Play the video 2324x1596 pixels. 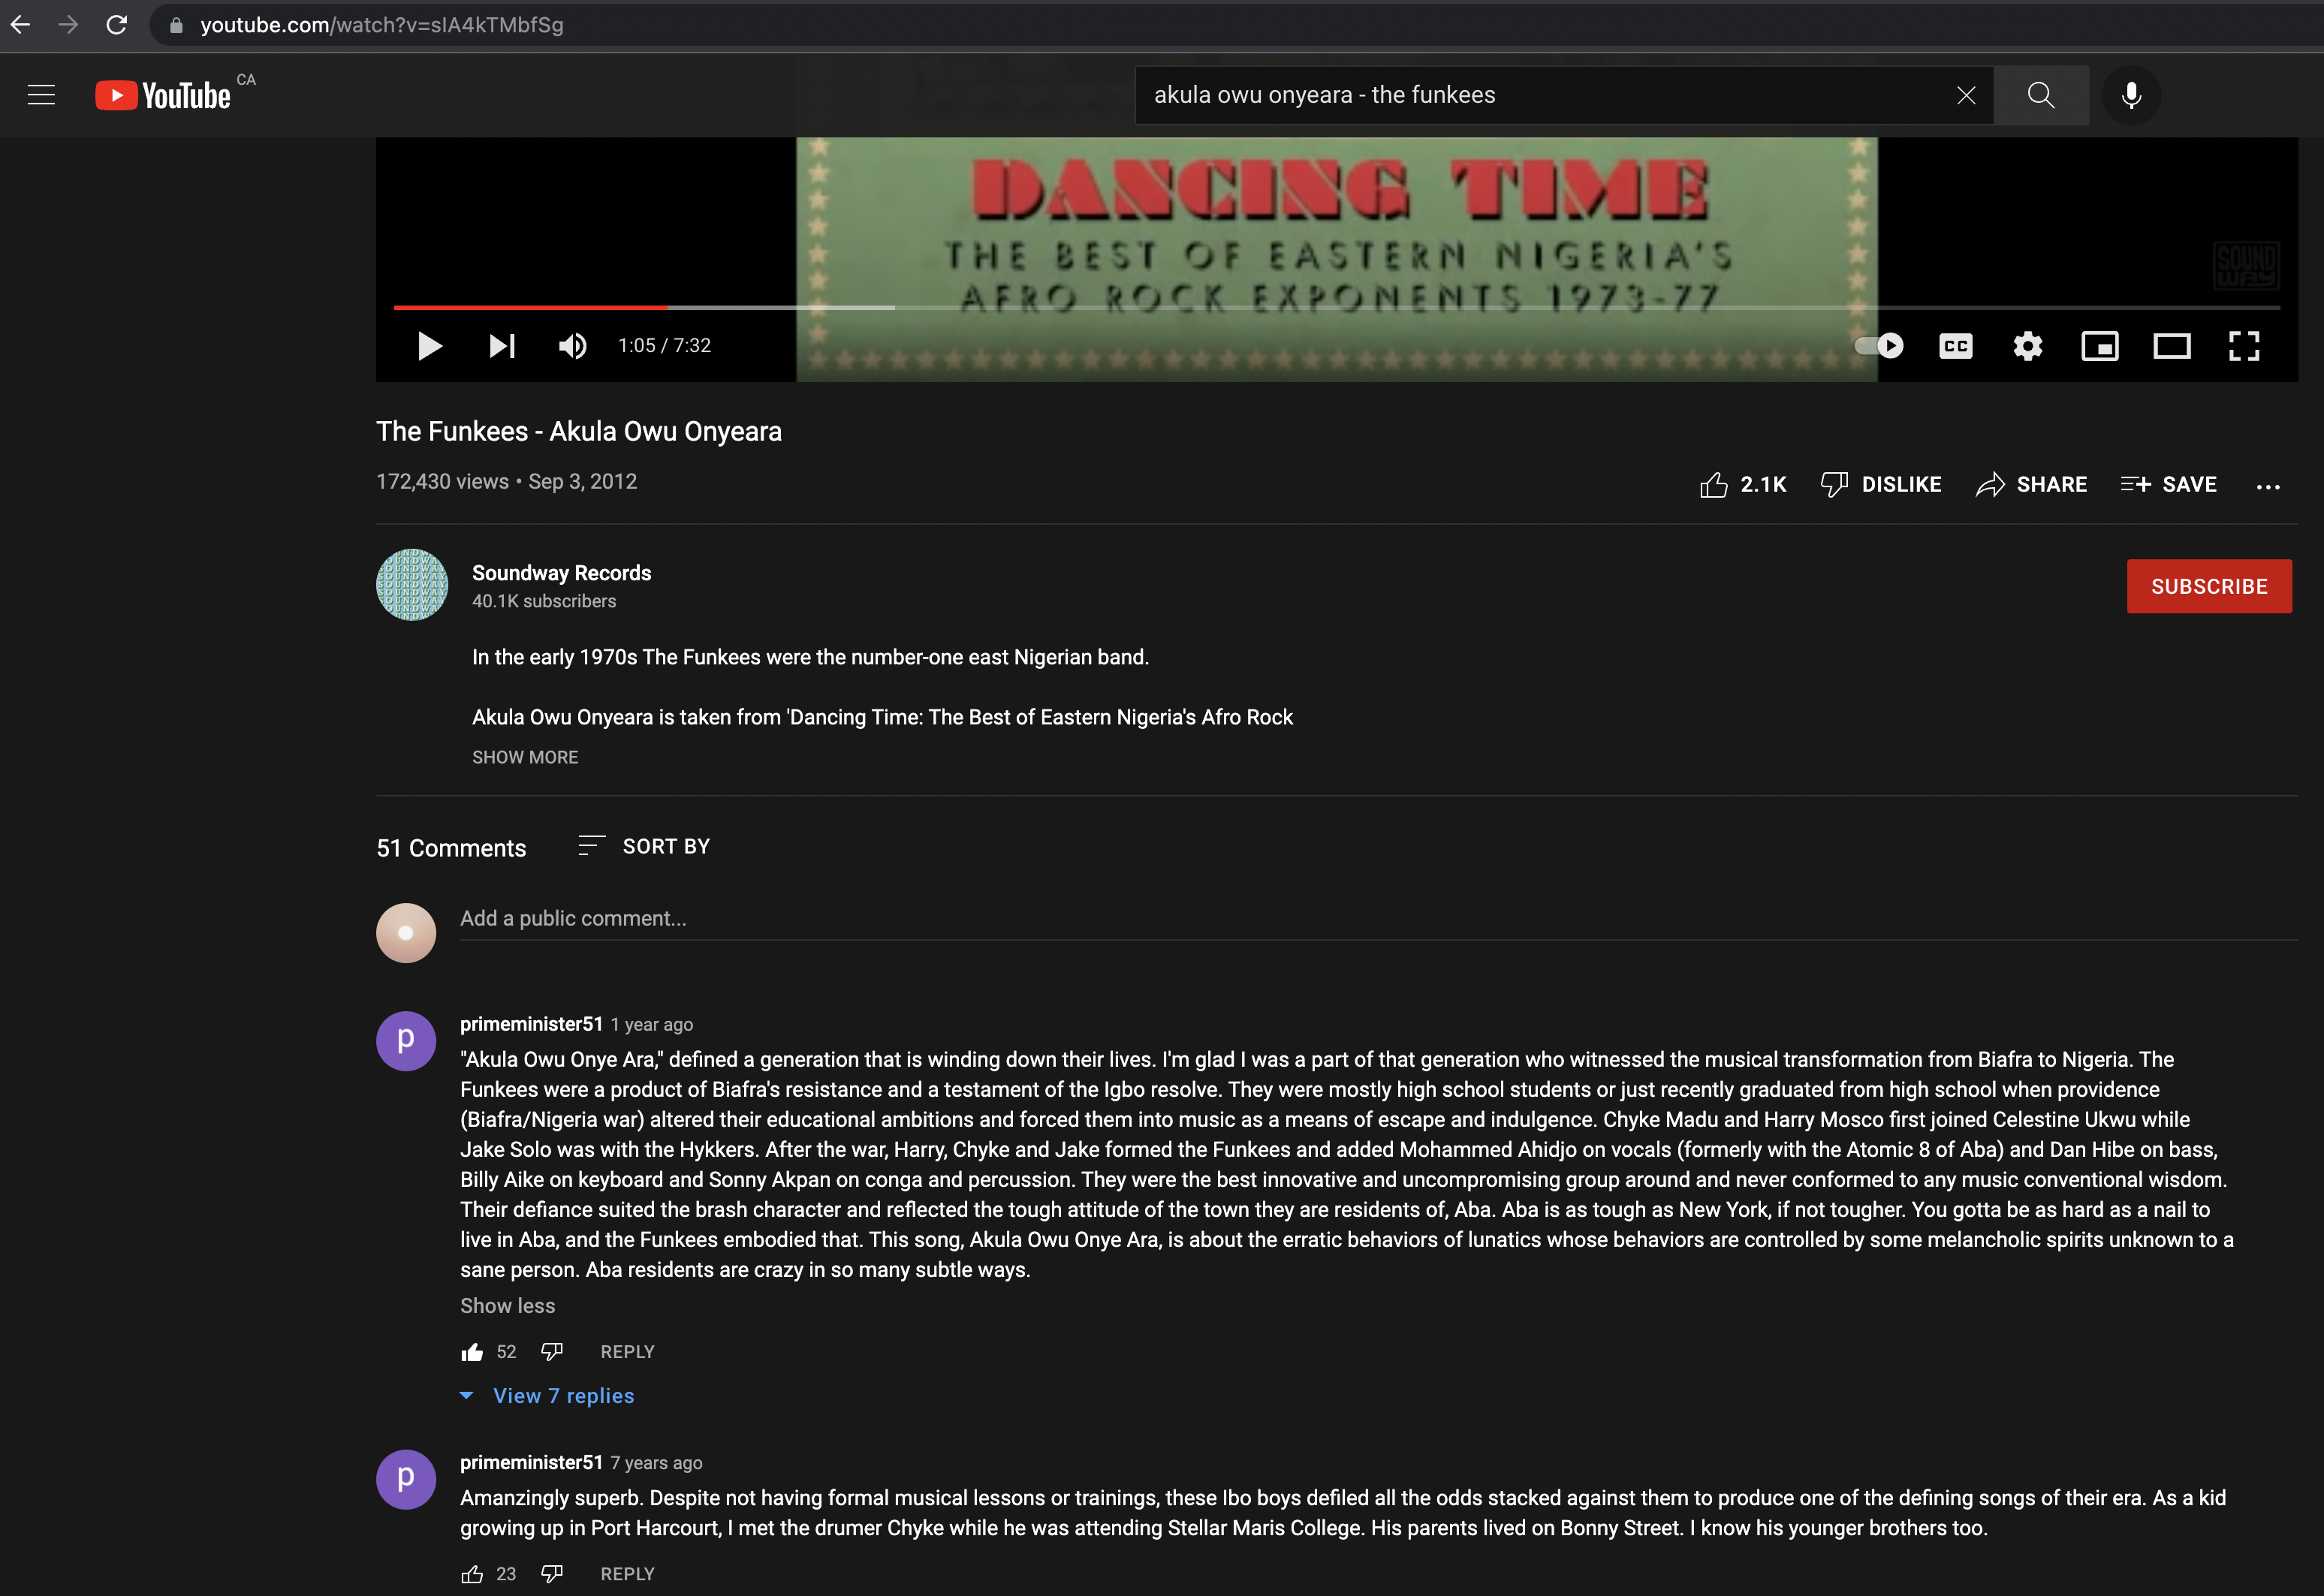[x=429, y=346]
